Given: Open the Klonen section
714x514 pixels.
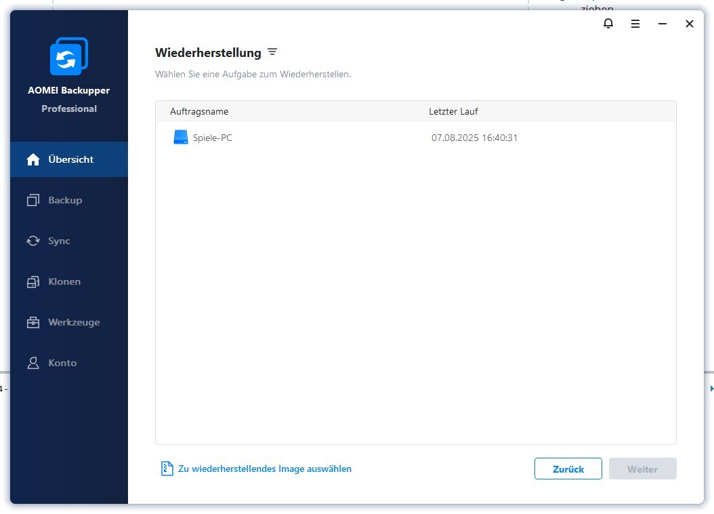Looking at the screenshot, I should coord(64,281).
